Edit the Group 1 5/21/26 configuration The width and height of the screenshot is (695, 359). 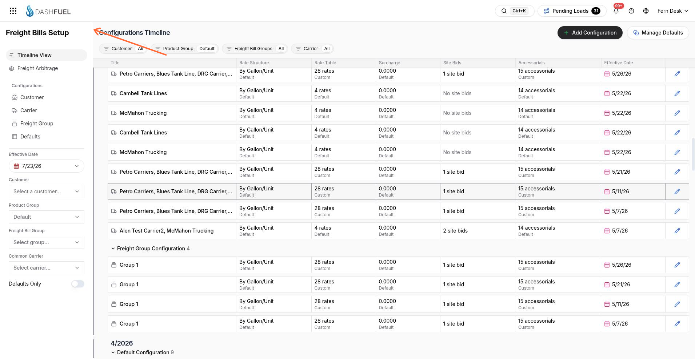pyautogui.click(x=677, y=285)
